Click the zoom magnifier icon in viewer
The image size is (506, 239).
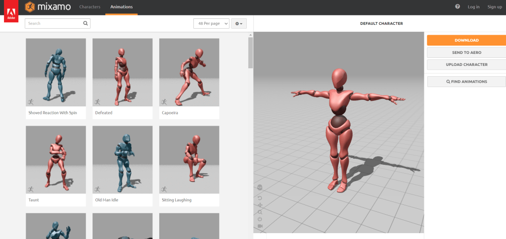click(x=260, y=212)
